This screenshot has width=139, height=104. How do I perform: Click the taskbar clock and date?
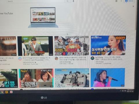click(x=130, y=91)
